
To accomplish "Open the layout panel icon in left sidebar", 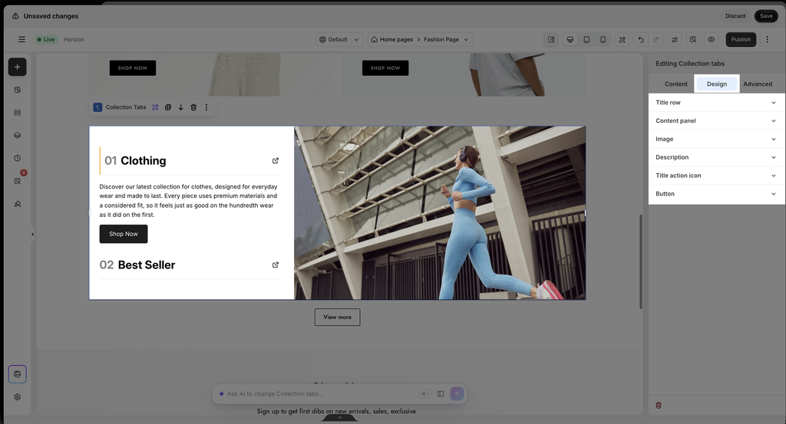I will 17,90.
